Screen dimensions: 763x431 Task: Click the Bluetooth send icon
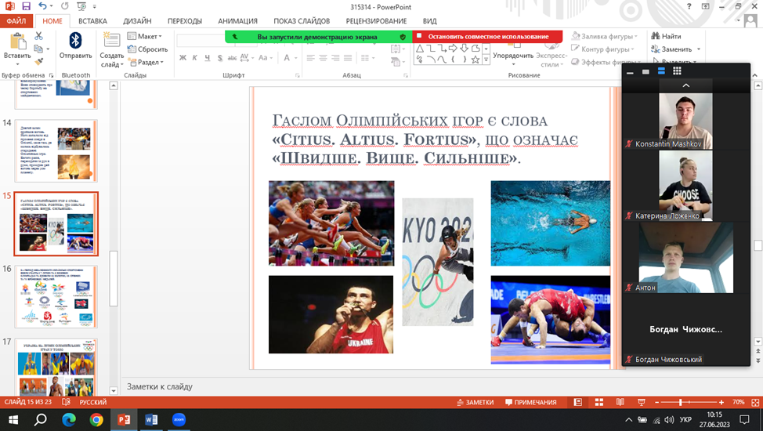click(75, 41)
